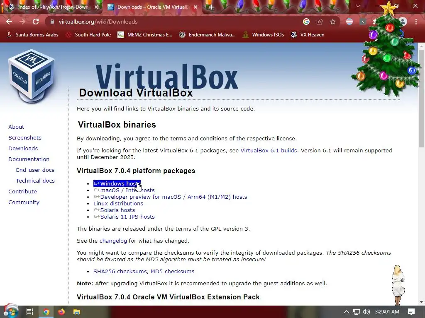
Task: Download the Windows hosts package
Action: coord(117,183)
